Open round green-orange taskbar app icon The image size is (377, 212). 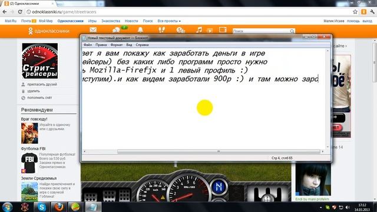click(75, 207)
